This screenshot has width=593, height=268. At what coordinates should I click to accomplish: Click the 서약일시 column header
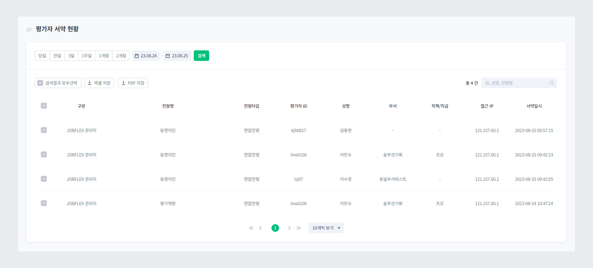pyautogui.click(x=534, y=106)
